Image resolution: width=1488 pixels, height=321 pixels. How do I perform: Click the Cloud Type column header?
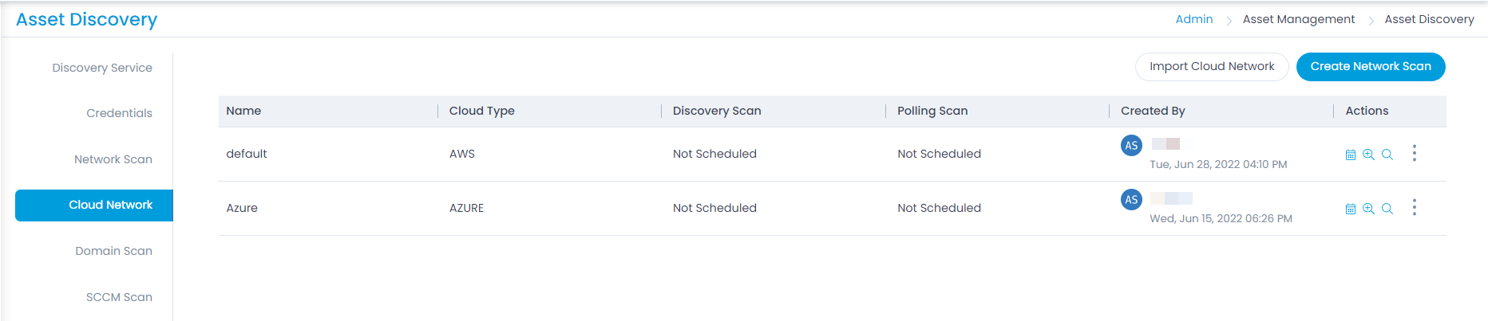pos(482,111)
